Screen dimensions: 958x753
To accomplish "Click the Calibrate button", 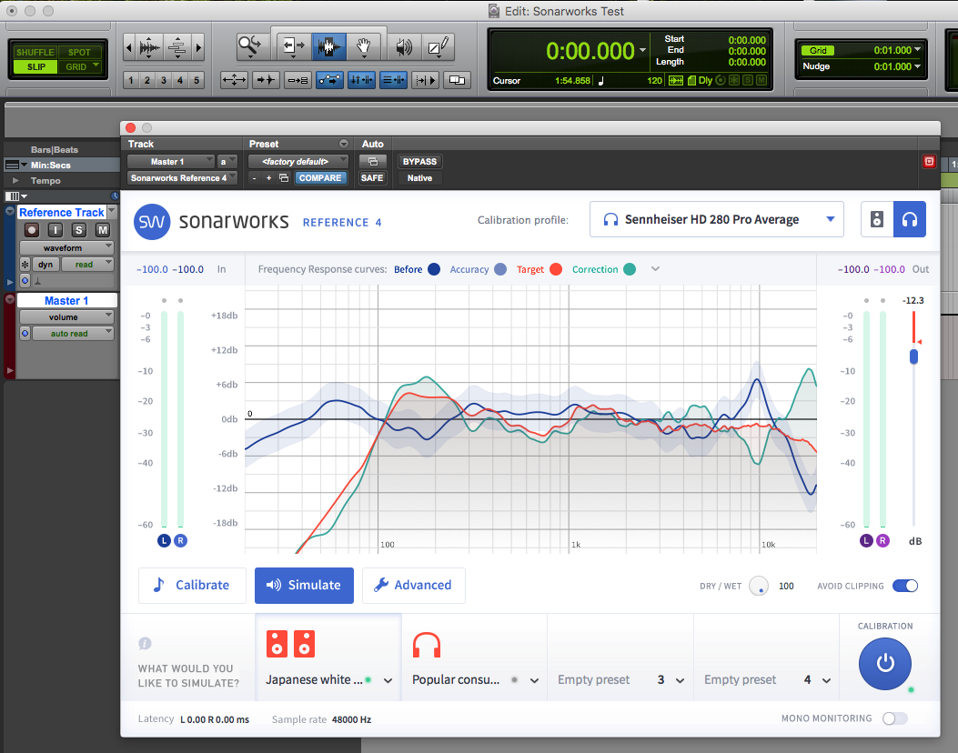I will click(x=192, y=586).
